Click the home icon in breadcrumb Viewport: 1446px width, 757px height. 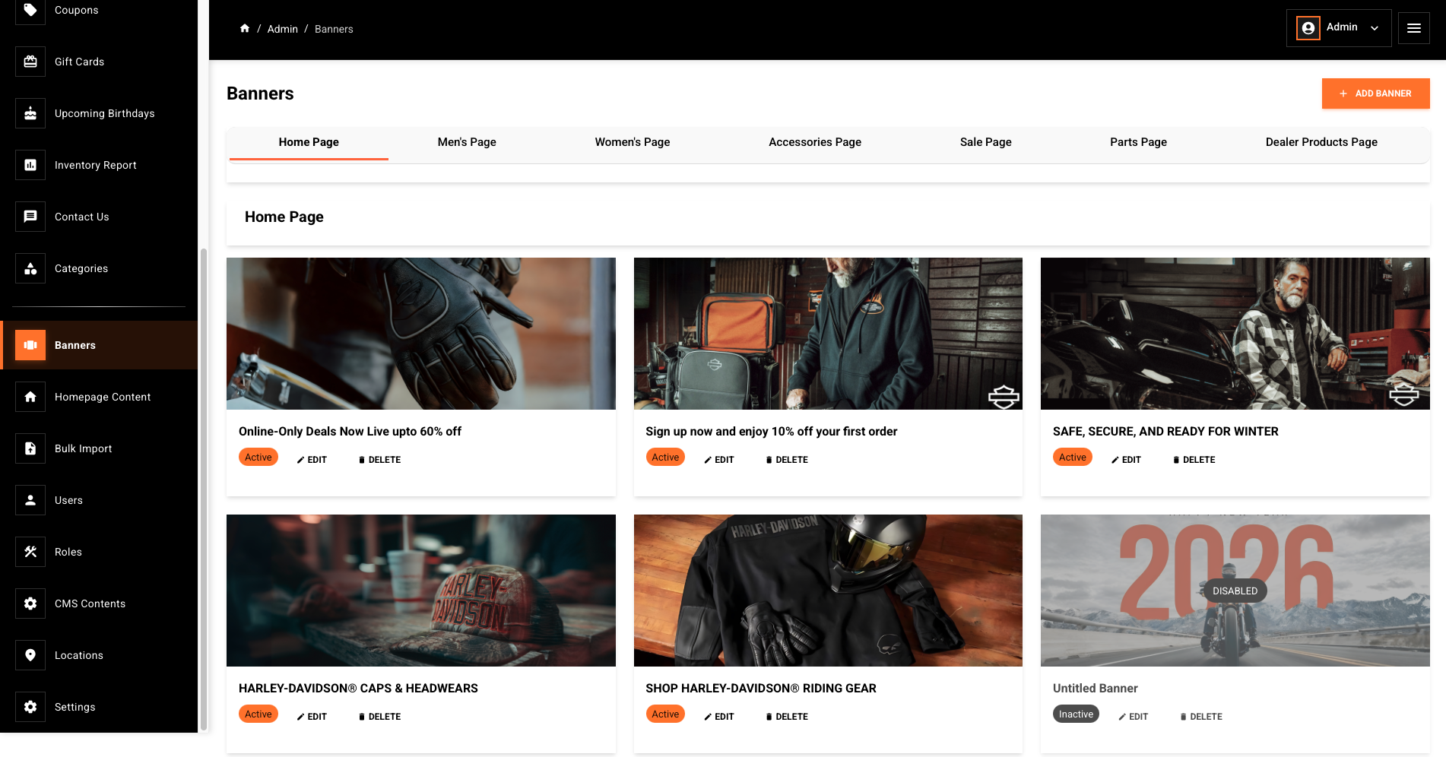pyautogui.click(x=245, y=29)
